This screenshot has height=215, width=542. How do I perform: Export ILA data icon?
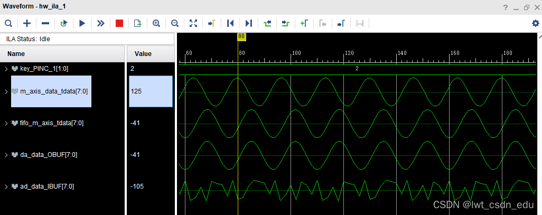tap(137, 23)
